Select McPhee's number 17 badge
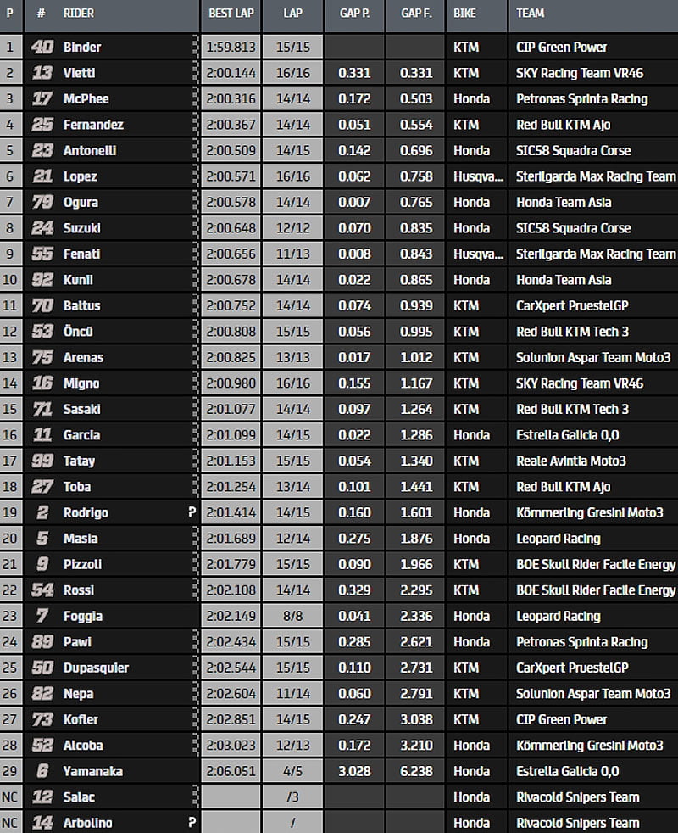678x833 pixels. click(42, 99)
